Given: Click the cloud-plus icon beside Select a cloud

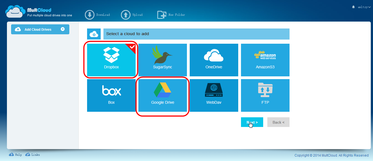Looking at the screenshot, I should [94, 34].
